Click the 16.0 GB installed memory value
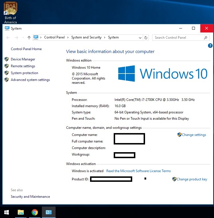Screen dimensions: 214x218 [x=120, y=106]
